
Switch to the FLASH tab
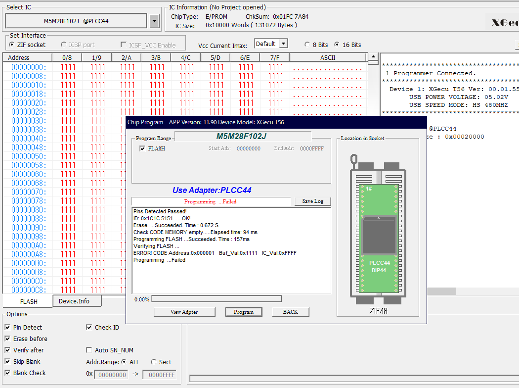tap(28, 301)
